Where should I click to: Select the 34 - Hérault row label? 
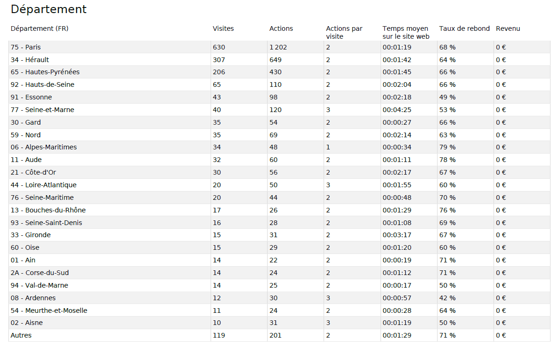[30, 60]
